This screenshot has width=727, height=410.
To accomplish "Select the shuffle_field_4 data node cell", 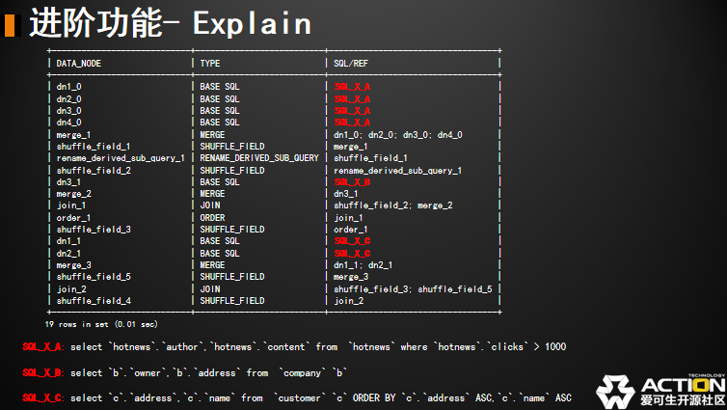I will coord(94,300).
